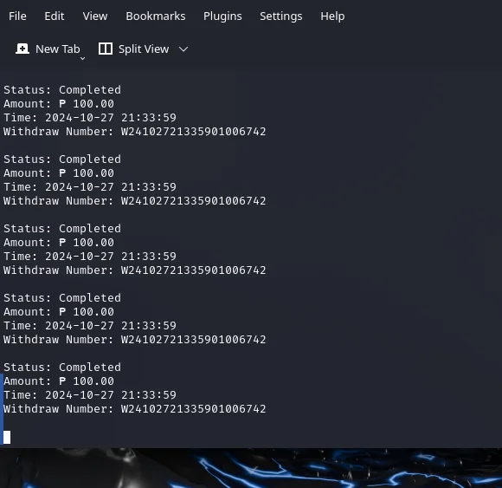The width and height of the screenshot is (502, 488).
Task: Open the File menu
Action: pos(17,16)
